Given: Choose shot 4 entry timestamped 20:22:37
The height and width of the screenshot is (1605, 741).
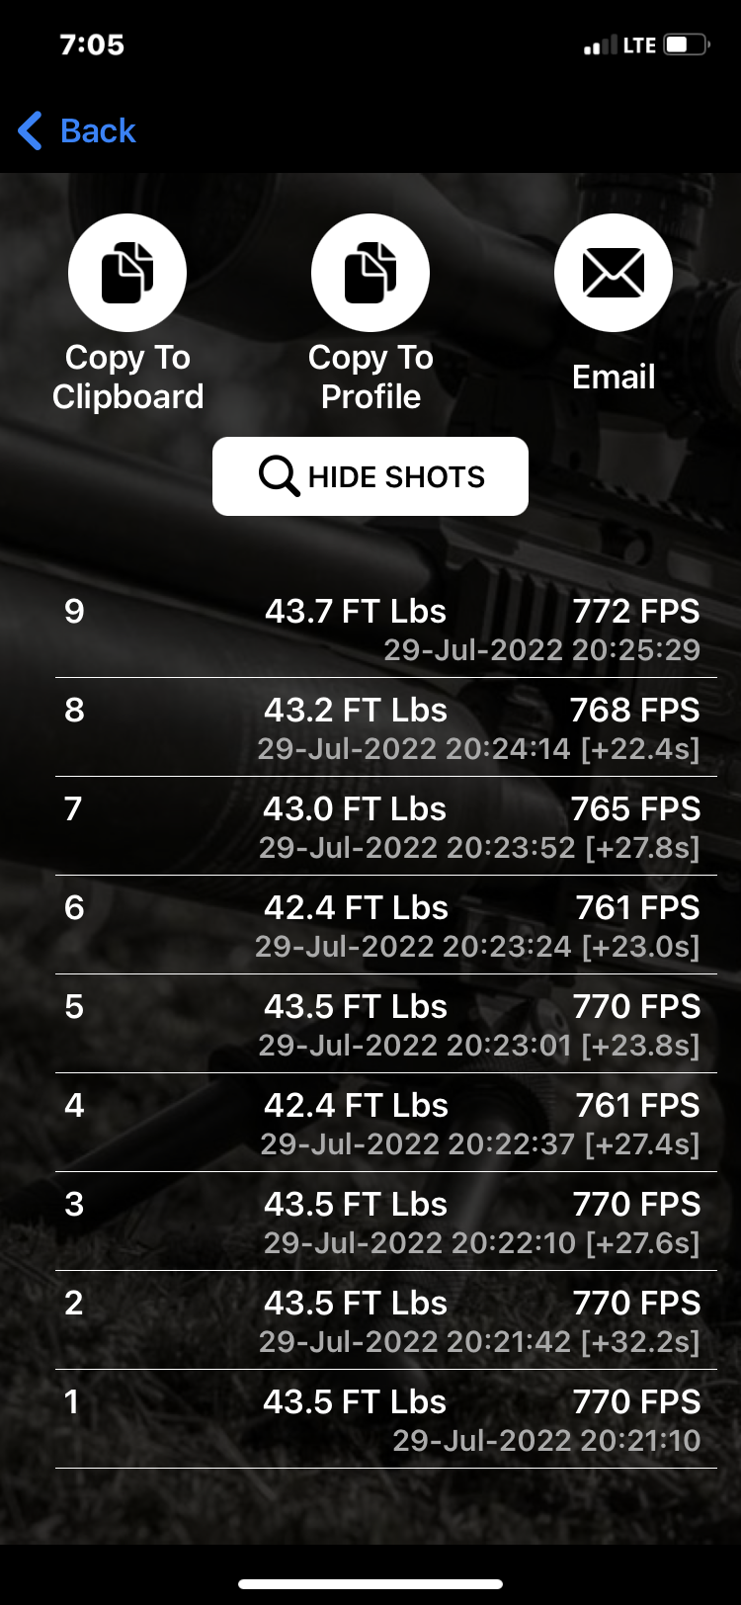Looking at the screenshot, I should [x=385, y=1123].
